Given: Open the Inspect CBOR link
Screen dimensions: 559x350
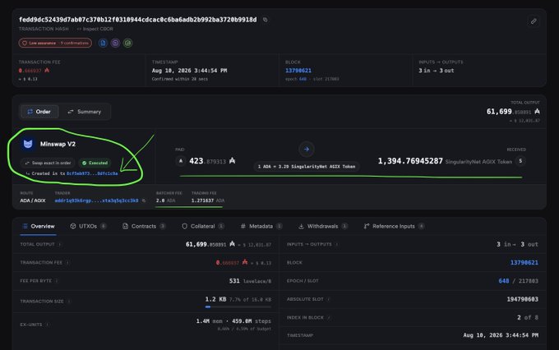Looking at the screenshot, I should (x=95, y=29).
